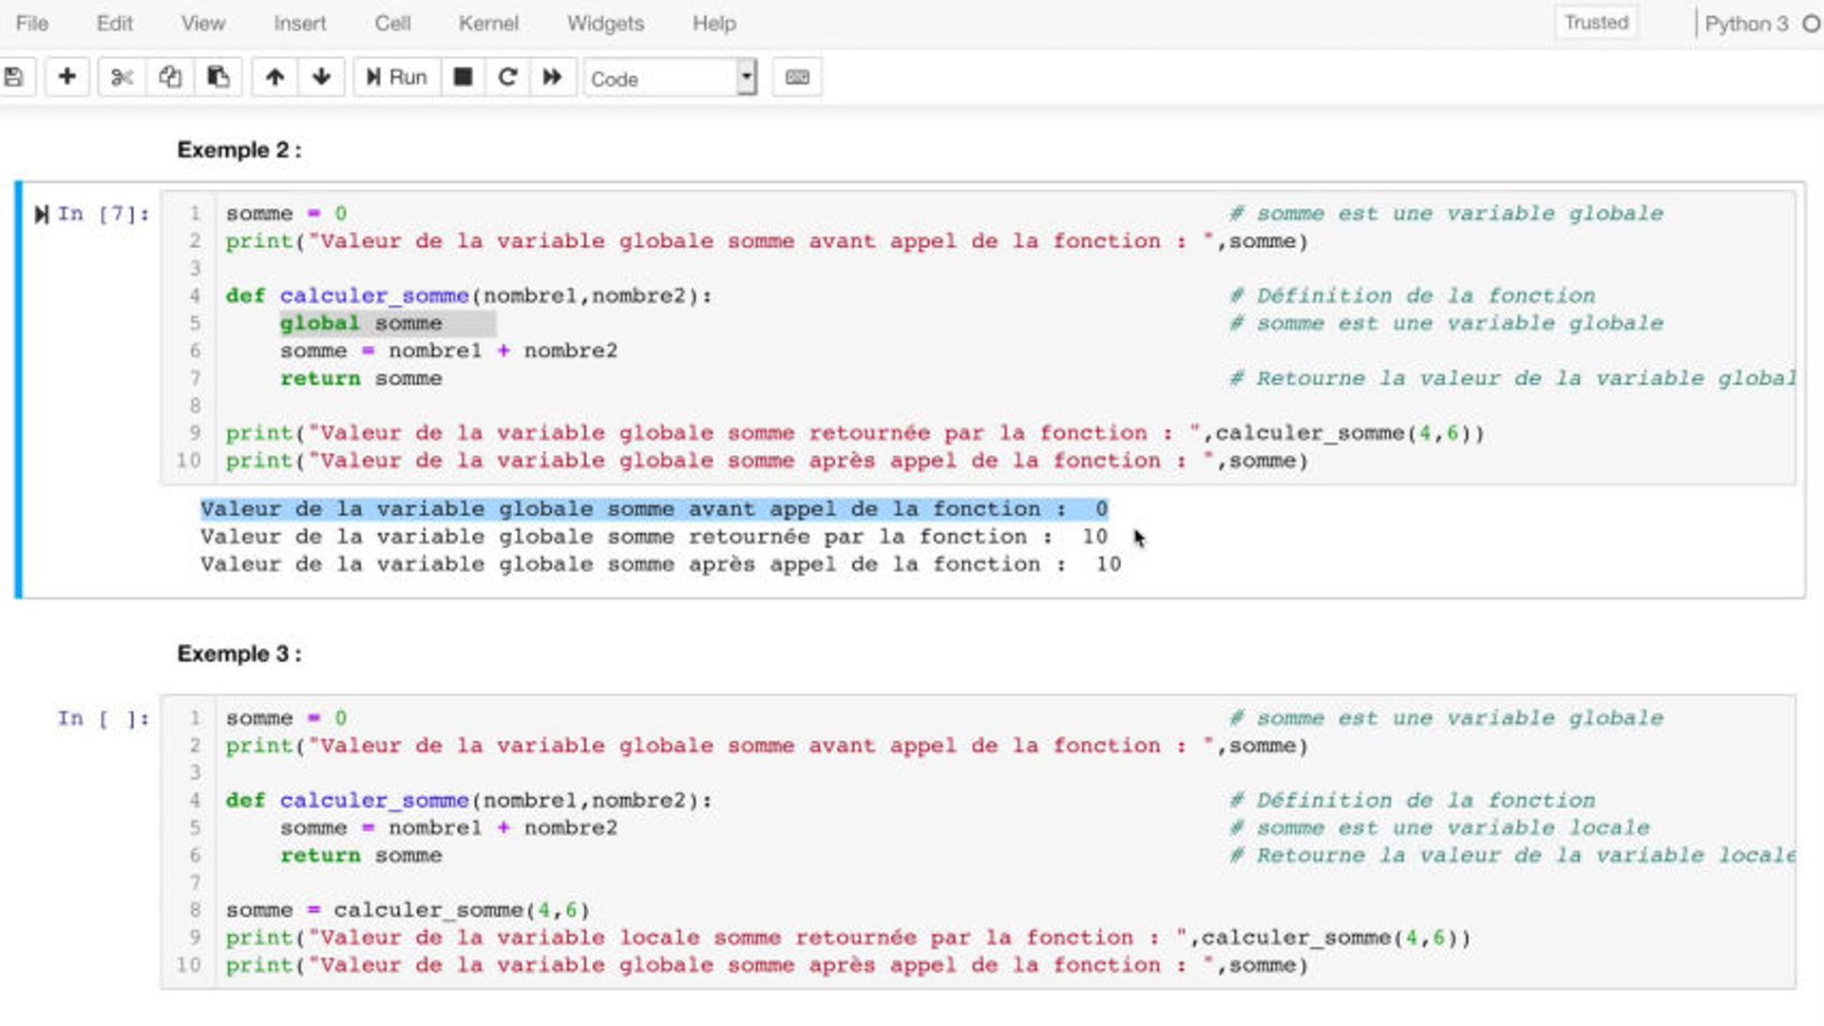Image resolution: width=1824 pixels, height=1026 pixels.
Task: Click the Exemple 2 heading
Action: tap(239, 150)
